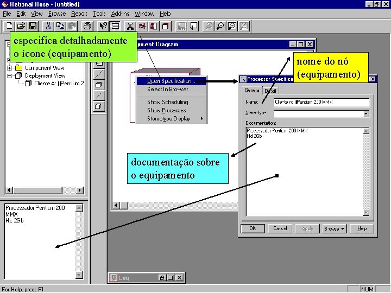391x293 pixels.
Task: Click inside the dialog's Documentation text area
Action: coord(304,172)
